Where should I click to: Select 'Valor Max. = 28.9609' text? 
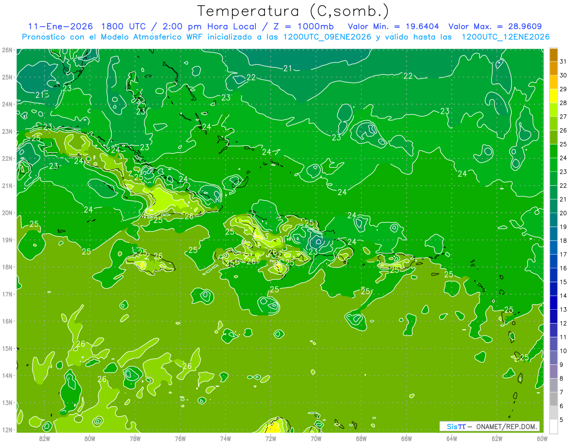click(495, 26)
